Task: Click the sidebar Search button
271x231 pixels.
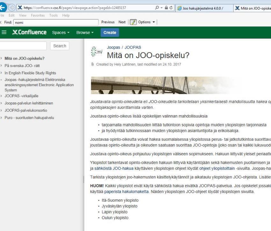Action: pyautogui.click(x=60, y=46)
